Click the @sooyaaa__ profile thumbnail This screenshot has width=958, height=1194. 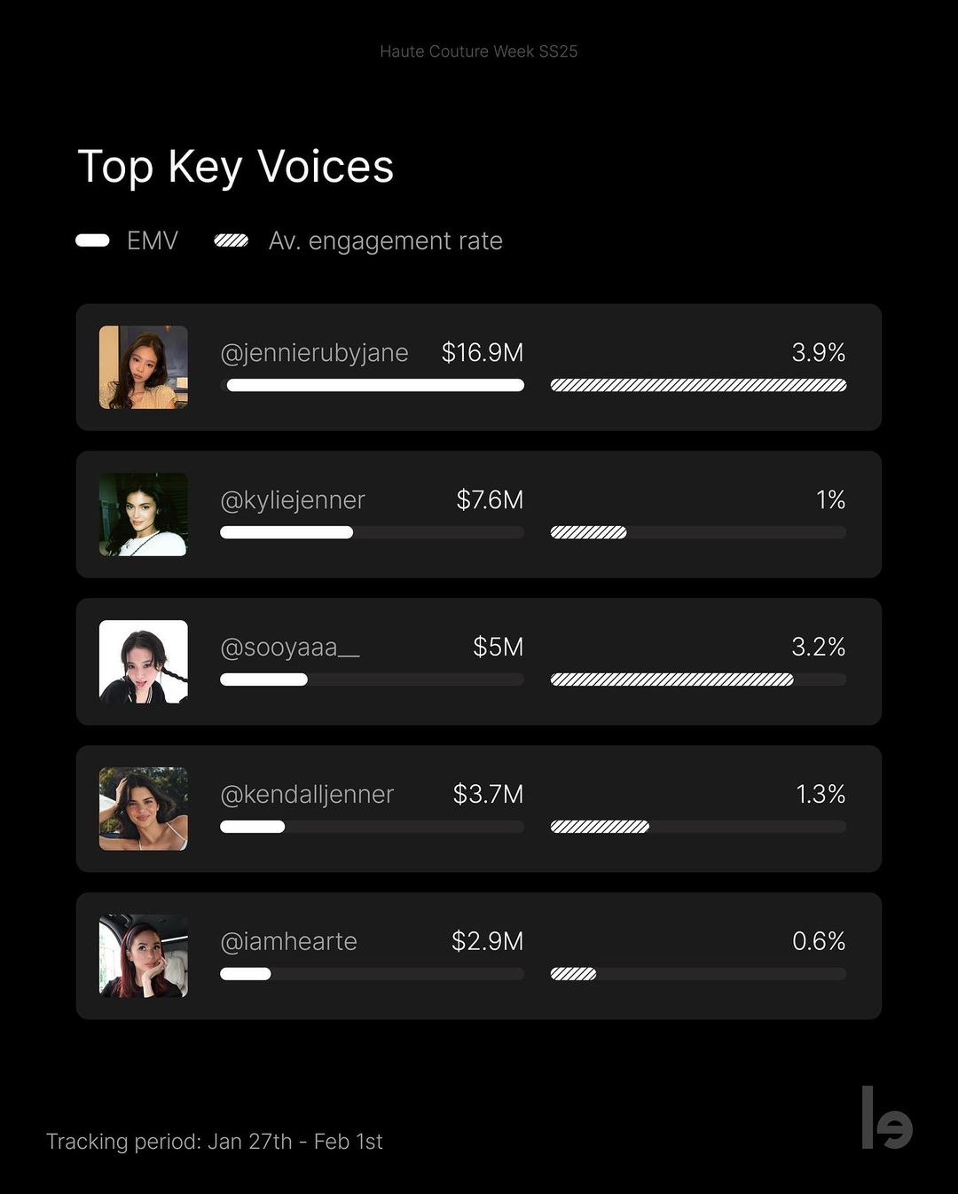coord(144,662)
